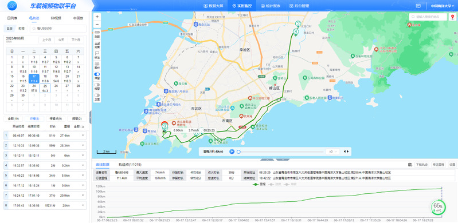The width and height of the screenshot is (458, 223).
Task: Turn off the blue stop-points toggle
Action: (x=97, y=74)
